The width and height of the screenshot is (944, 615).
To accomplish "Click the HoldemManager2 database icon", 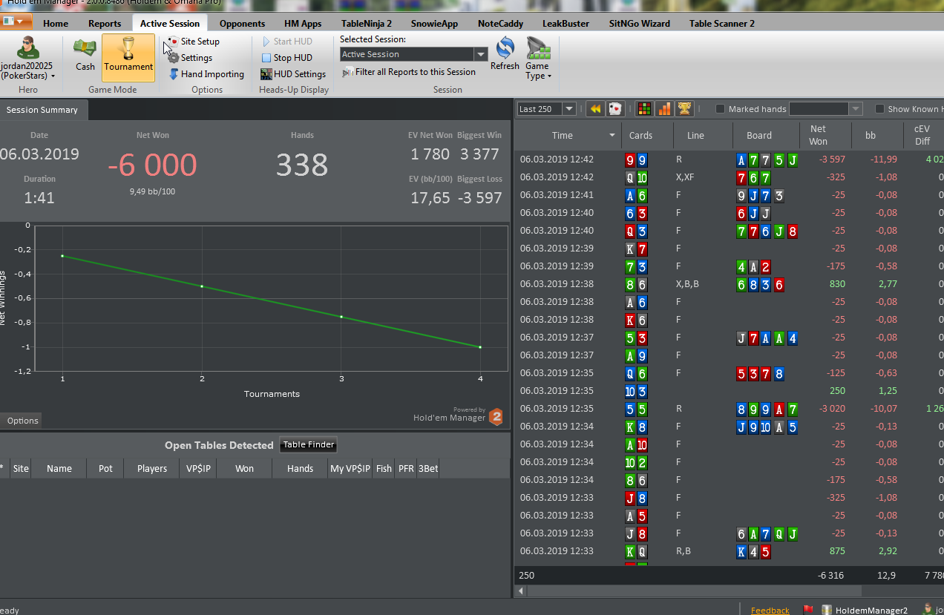I will (x=826, y=610).
